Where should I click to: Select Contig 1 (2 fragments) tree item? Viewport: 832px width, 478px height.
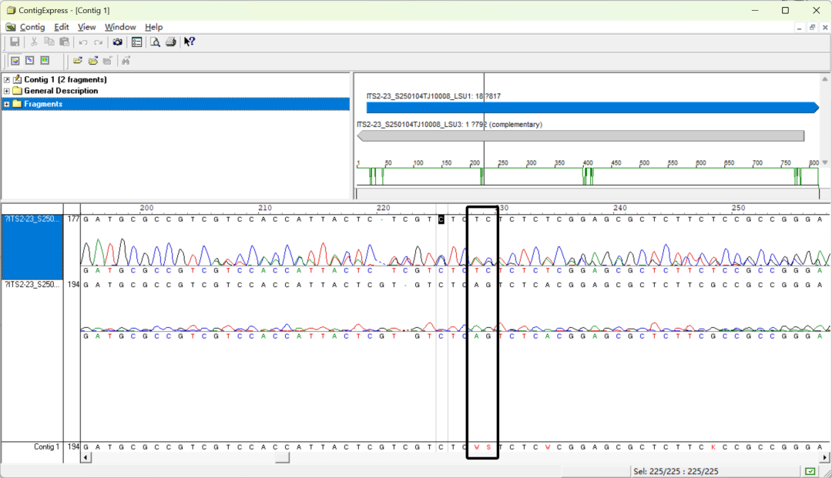click(65, 79)
